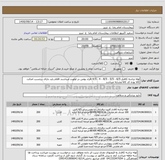Click the unit جعبه in row 4
The image size is (165, 160).
pos(59,138)
